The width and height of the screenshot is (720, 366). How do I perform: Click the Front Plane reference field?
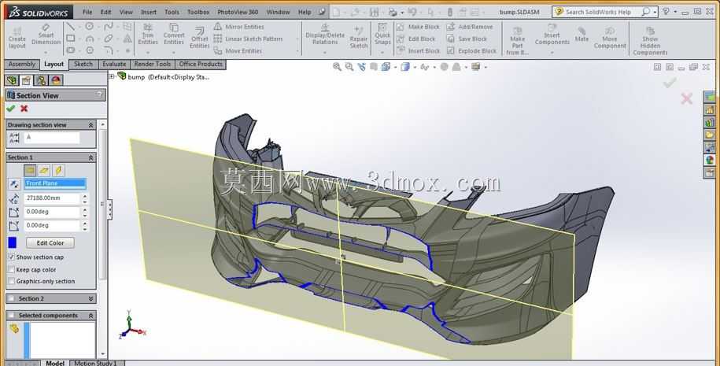[x=55, y=183]
